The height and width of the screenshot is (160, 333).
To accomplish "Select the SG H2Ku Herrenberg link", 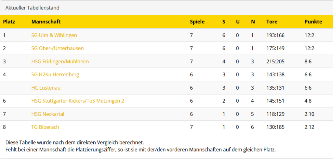I will coord(55,75).
